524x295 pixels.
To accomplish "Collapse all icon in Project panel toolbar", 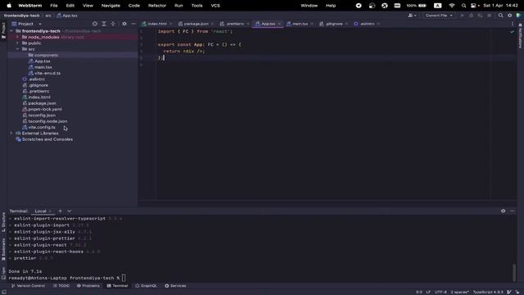I will pos(113,24).
